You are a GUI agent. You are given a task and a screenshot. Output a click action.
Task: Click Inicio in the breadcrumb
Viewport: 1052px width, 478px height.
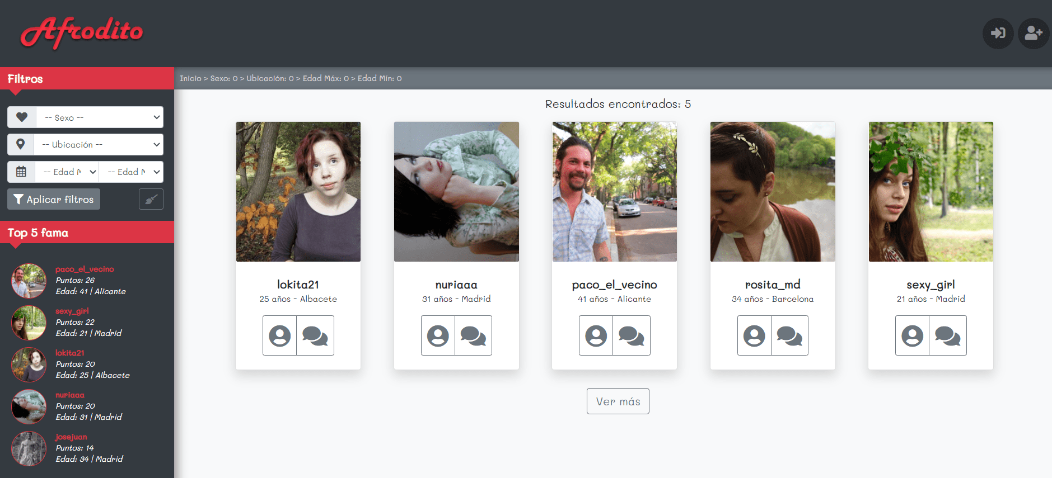190,78
